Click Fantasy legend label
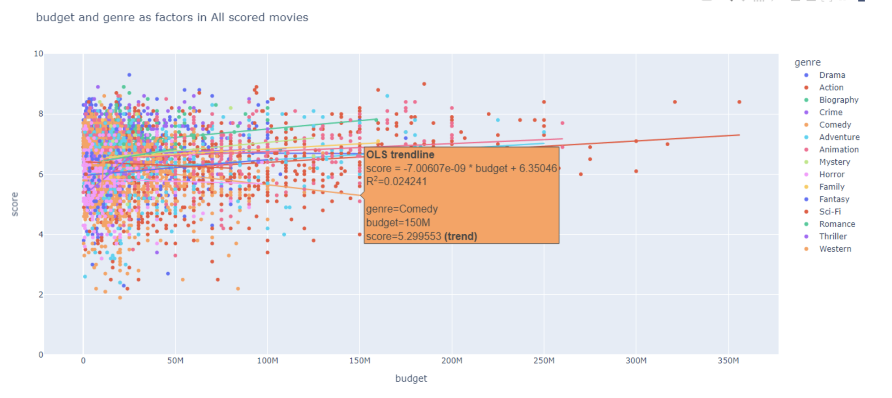Image resolution: width=892 pixels, height=398 pixels. (834, 199)
